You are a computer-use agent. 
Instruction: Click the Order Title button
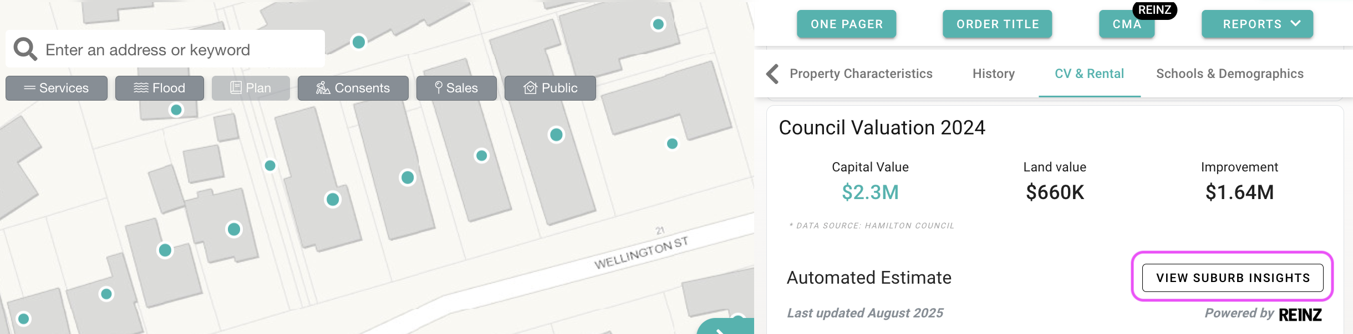click(x=997, y=24)
